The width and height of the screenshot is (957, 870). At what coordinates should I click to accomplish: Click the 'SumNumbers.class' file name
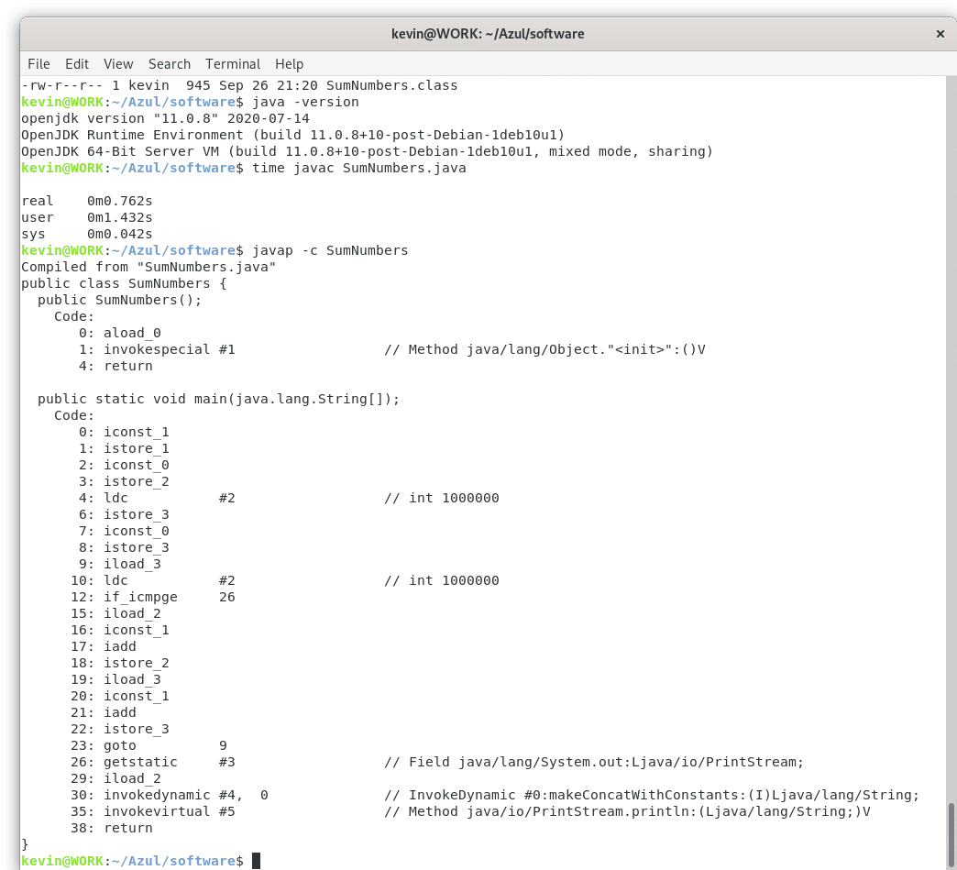[391, 85]
